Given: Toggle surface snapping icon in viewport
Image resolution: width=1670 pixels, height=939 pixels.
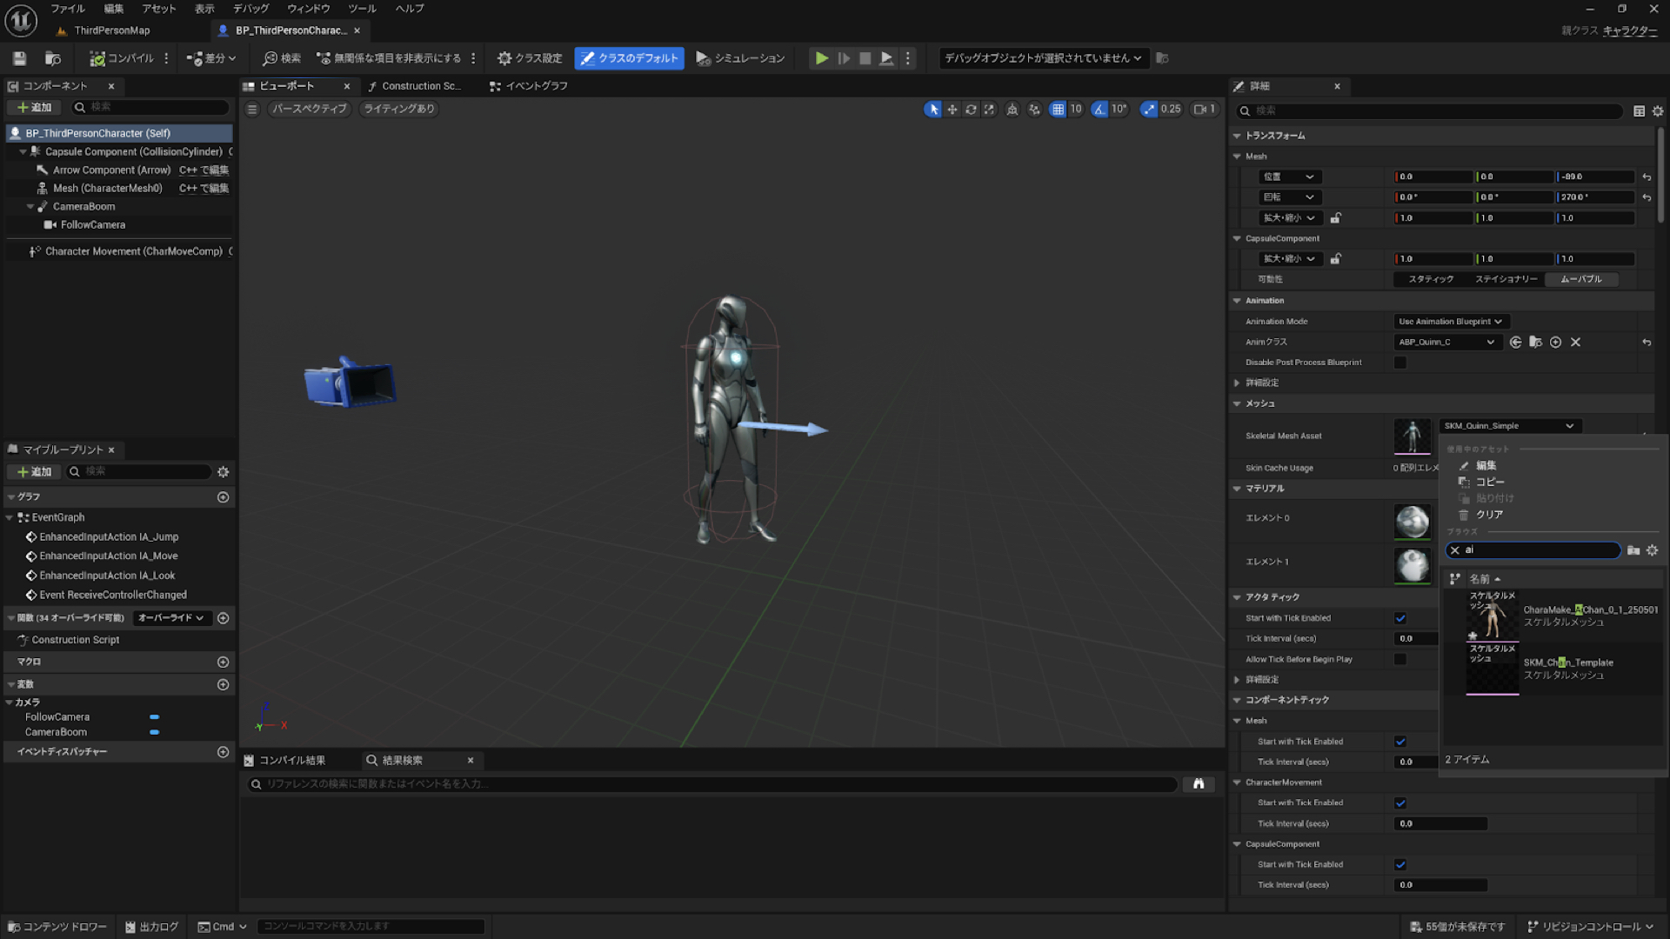Looking at the screenshot, I should [x=1034, y=110].
